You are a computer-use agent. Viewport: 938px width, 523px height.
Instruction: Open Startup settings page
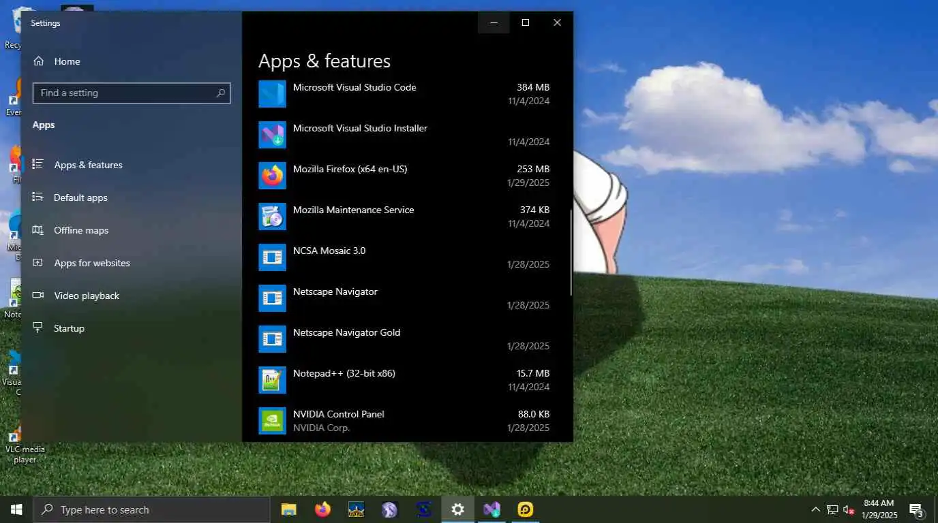[x=132, y=328]
